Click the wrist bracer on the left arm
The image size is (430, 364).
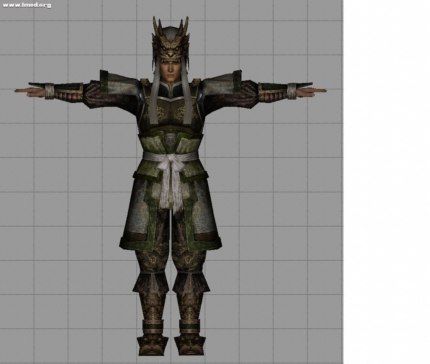(49, 91)
